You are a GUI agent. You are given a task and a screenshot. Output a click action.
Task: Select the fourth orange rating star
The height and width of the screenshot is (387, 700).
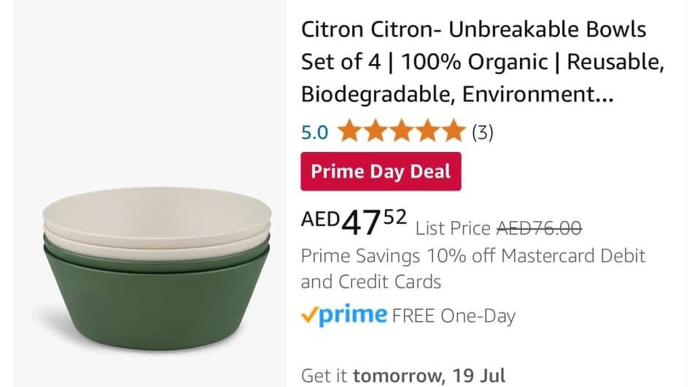coord(428,131)
